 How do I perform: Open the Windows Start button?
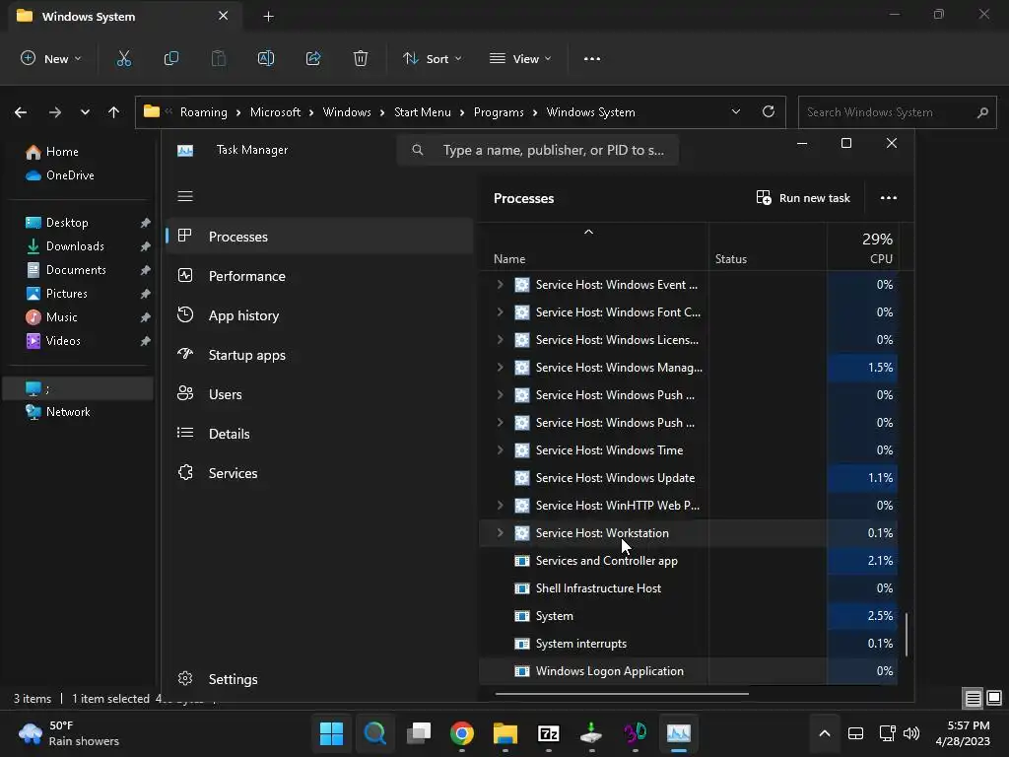[x=331, y=733]
